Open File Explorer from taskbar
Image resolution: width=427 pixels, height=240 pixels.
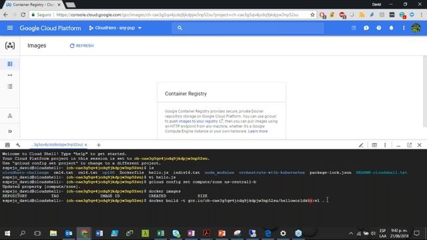coord(53,233)
